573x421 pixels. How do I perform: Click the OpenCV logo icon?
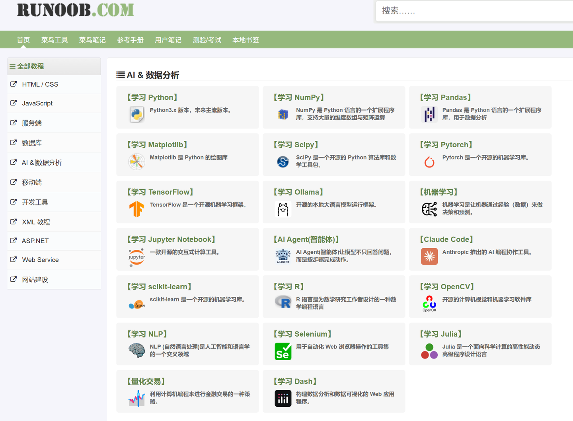click(429, 304)
